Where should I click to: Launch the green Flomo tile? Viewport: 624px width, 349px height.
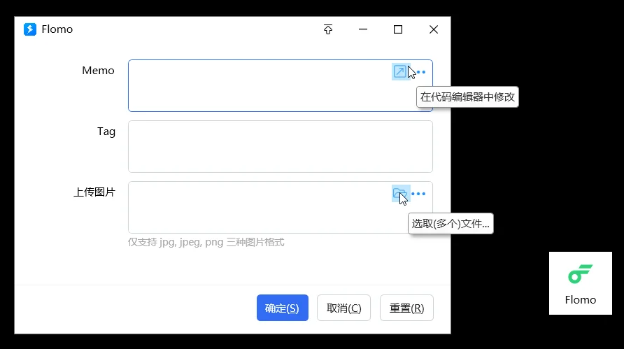pyautogui.click(x=580, y=283)
